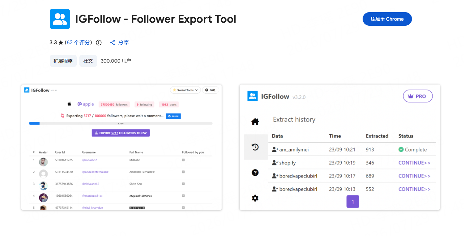Screen dimensions: 464x236
Task: Click user icon beside am_amilymei
Action: pos(275,149)
